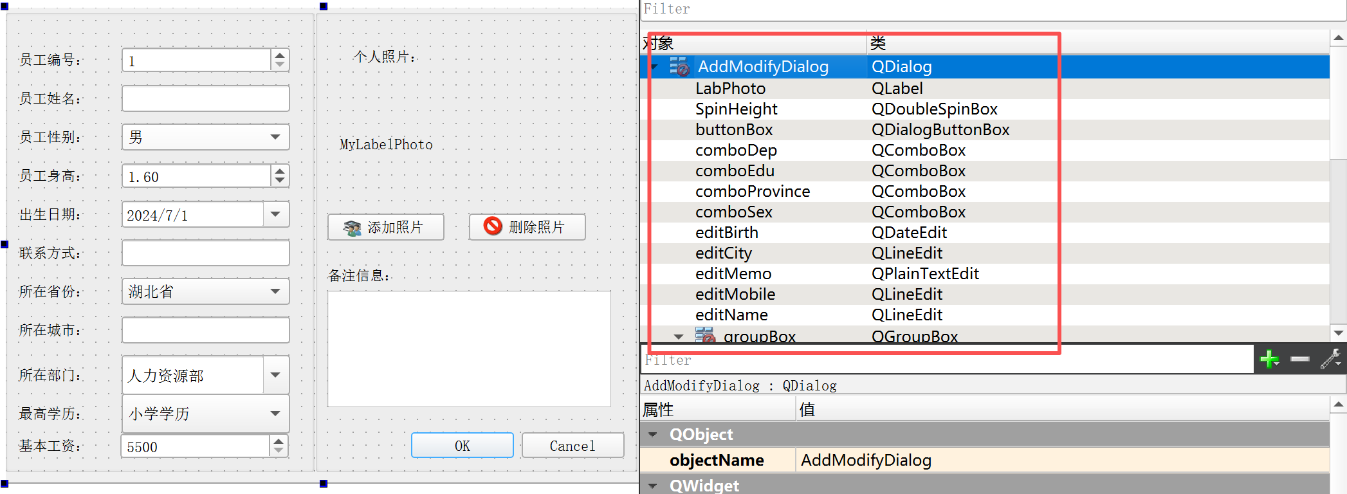The image size is (1347, 494).
Task: Click the 值 column header
Action: (1062, 409)
